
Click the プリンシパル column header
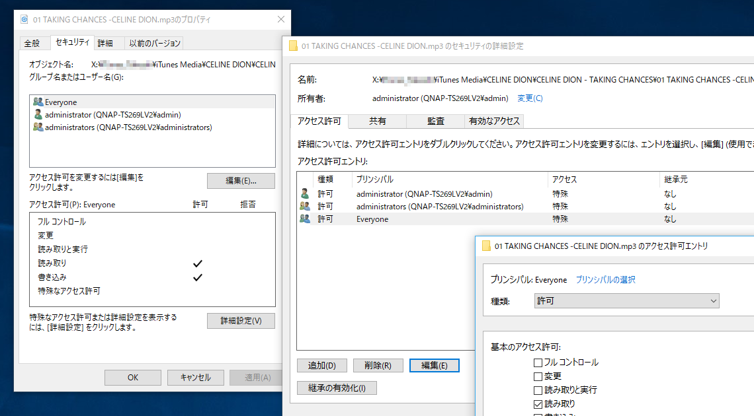click(x=450, y=180)
